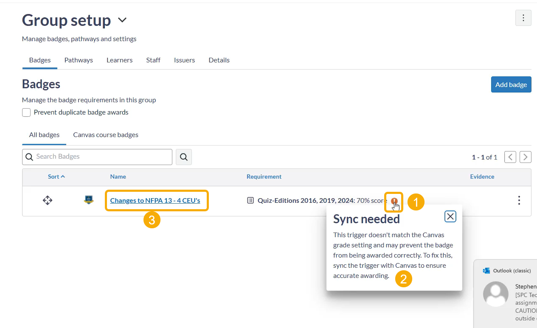Click the sender avatar in Outlook notification
The height and width of the screenshot is (328, 537).
496,294
